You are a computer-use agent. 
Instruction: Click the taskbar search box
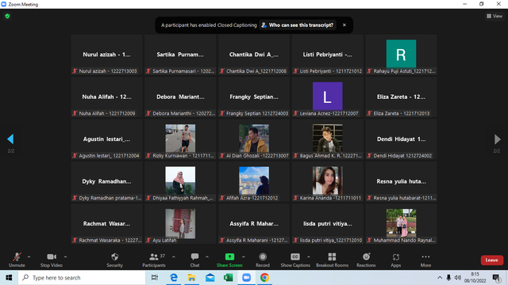tap(82, 278)
